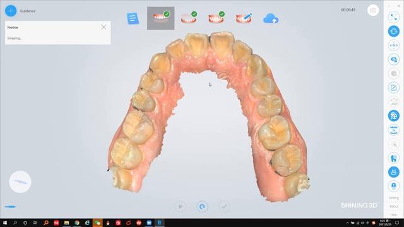Open WeChat from the taskbar
This screenshot has width=404, height=227.
(x=97, y=223)
